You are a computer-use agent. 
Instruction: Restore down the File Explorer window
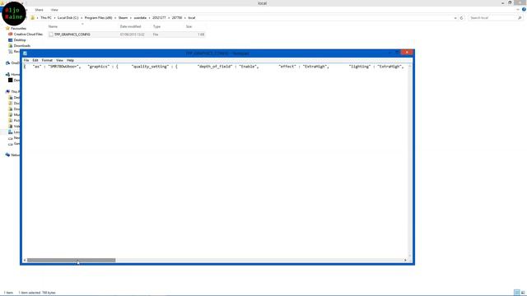pyautogui.click(x=510, y=2)
